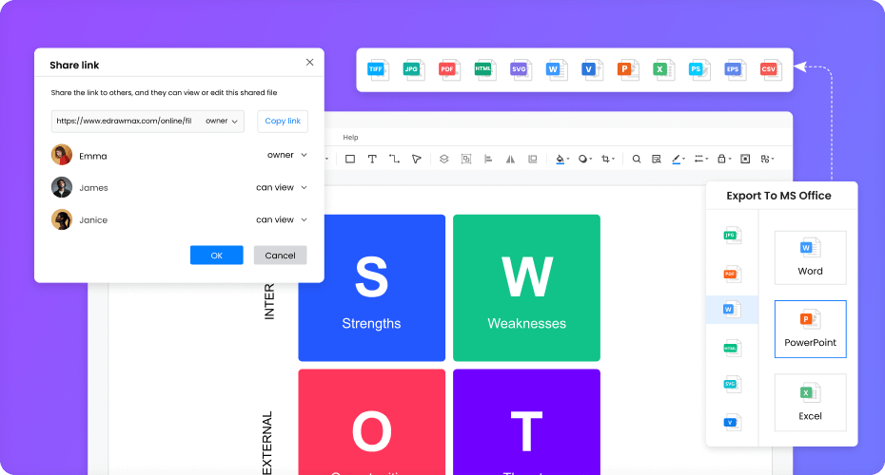Click Janice's profile avatar
885x475 pixels.
click(x=62, y=219)
